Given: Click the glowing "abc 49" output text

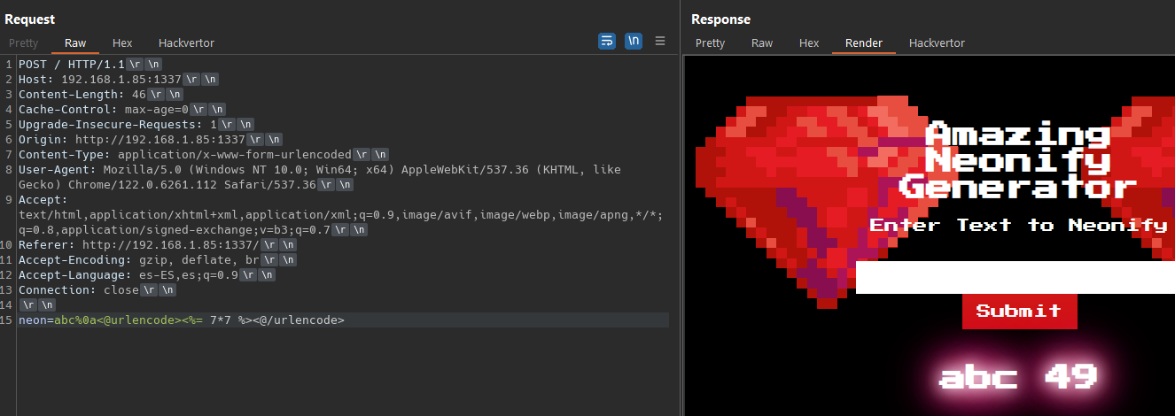Looking at the screenshot, I should tap(1018, 376).
